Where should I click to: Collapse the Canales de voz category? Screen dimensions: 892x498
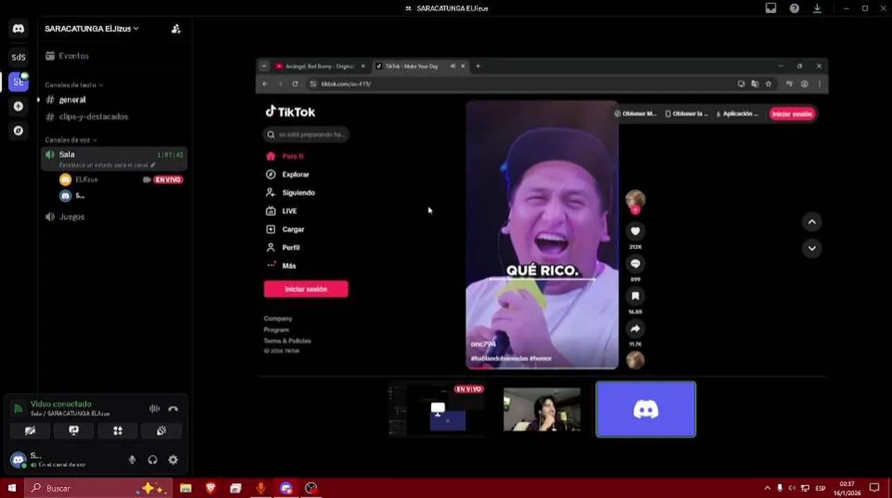(71, 140)
